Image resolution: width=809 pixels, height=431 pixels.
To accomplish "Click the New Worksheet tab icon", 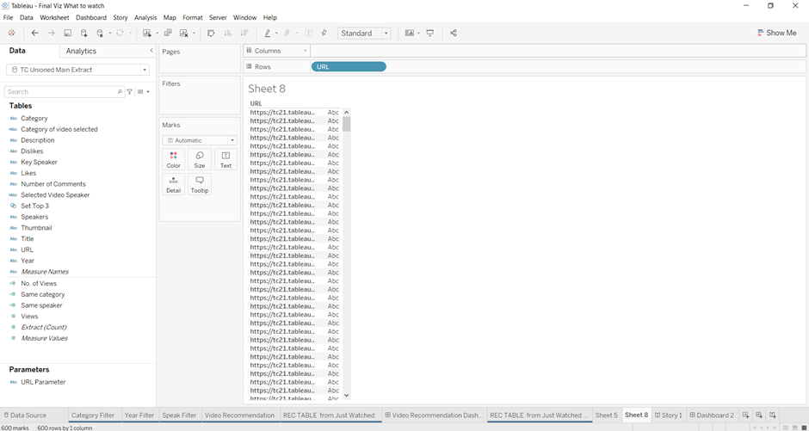I will tap(745, 415).
